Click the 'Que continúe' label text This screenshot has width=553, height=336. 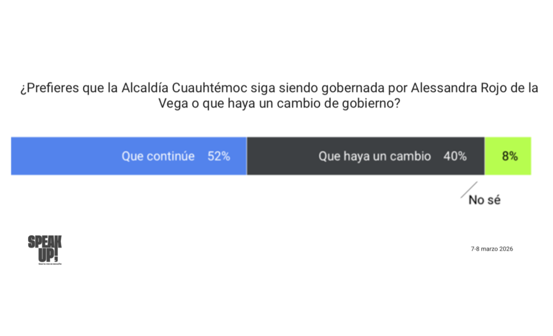coord(158,156)
